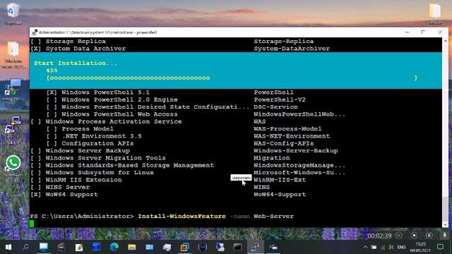This screenshot has width=452, height=254.
Task: Click the 00:02:39 recording timer
Action: 379,236
